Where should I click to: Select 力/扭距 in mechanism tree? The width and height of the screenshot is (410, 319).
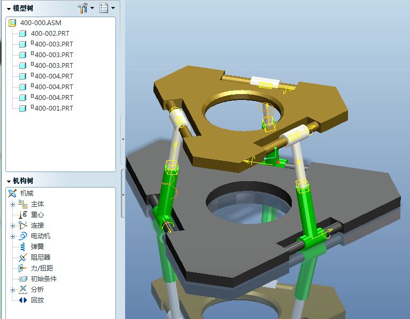[42, 268]
